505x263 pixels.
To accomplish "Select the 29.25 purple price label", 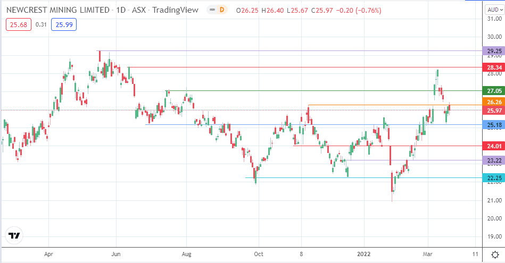I will click(494, 51).
